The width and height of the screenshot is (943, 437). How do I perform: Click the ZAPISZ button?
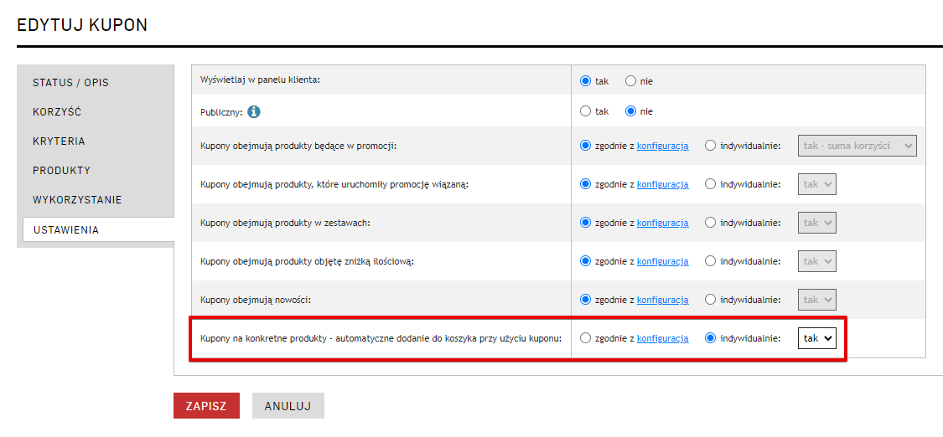[x=206, y=405]
